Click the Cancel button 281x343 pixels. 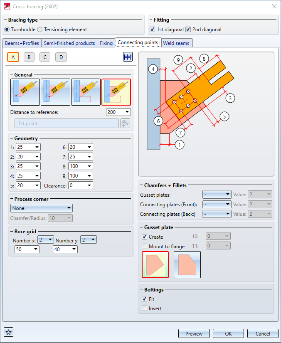point(263,333)
